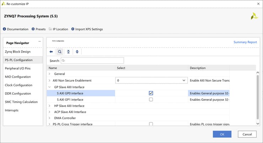Viewport: 263px width, 143px height.
Task: Collapse the Page Navigator panel with minus
Action: 39,42
